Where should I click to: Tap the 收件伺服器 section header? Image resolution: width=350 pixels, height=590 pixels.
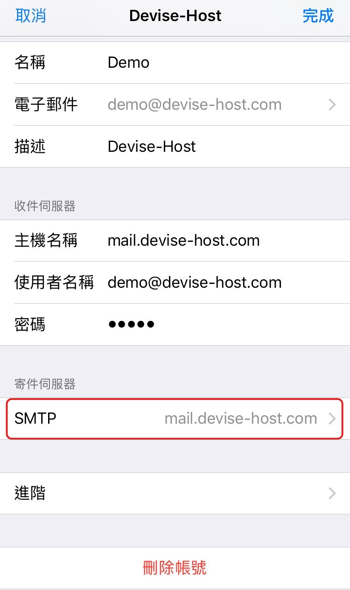tap(45, 206)
